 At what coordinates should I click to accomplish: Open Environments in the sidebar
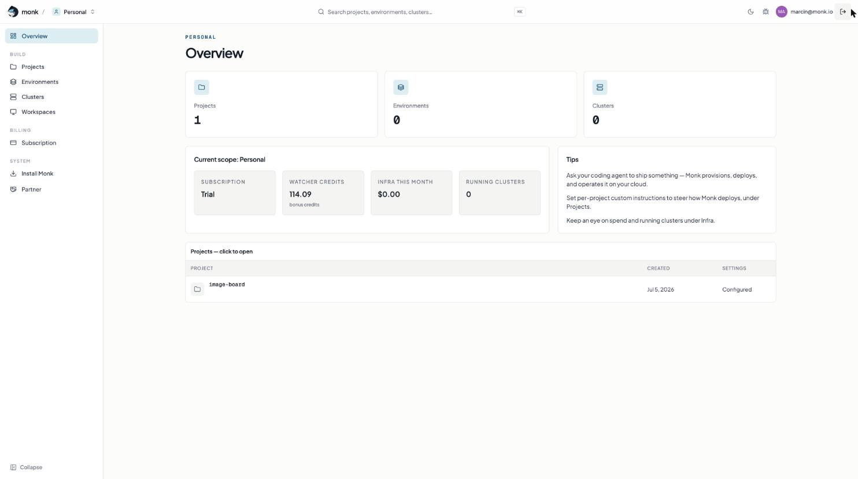tap(51, 82)
